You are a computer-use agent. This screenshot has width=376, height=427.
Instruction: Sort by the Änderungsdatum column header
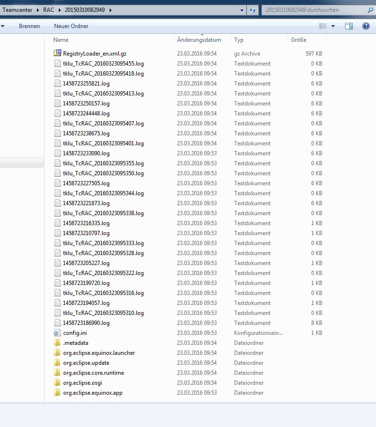(199, 40)
